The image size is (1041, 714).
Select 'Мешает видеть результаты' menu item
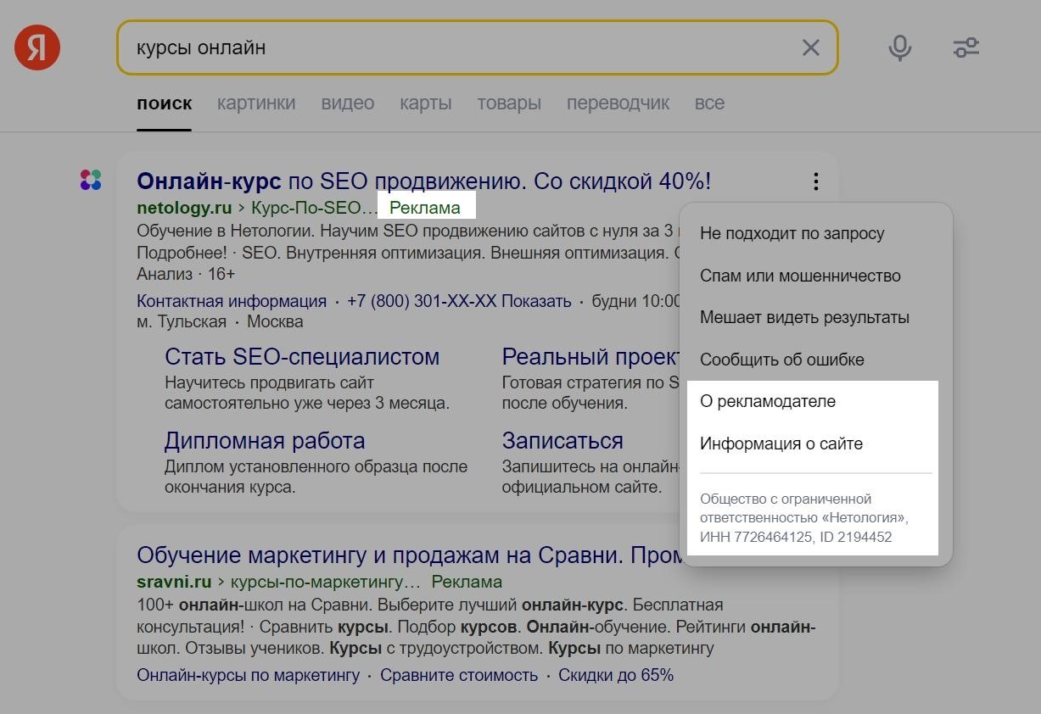tap(804, 317)
